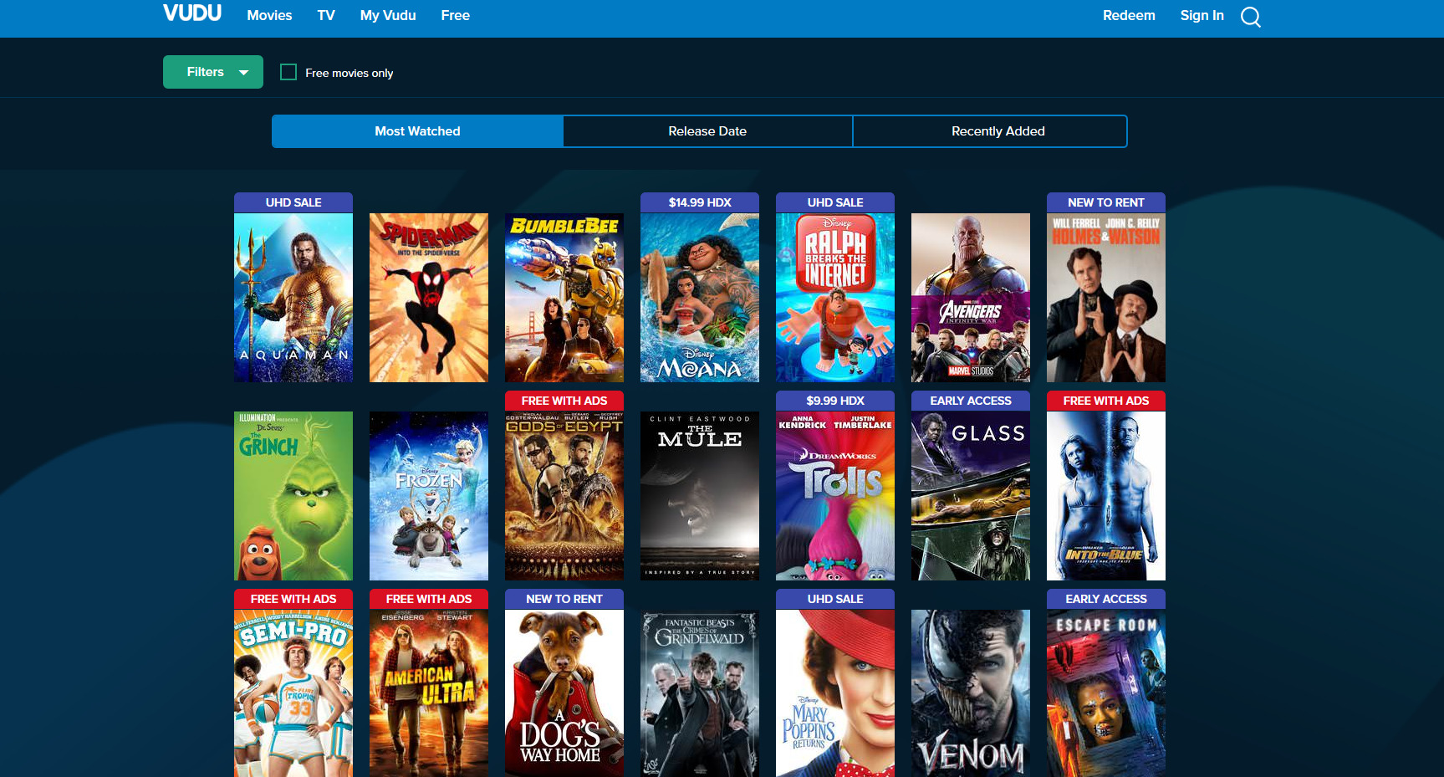Open the Holmes & Watson NEW TO RENT title
This screenshot has height=777, width=1444.
(1105, 297)
